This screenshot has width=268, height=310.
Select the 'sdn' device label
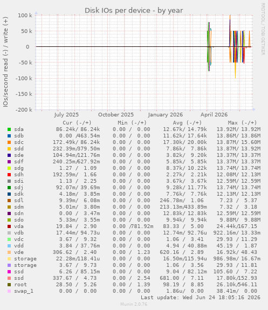(x=19, y=213)
